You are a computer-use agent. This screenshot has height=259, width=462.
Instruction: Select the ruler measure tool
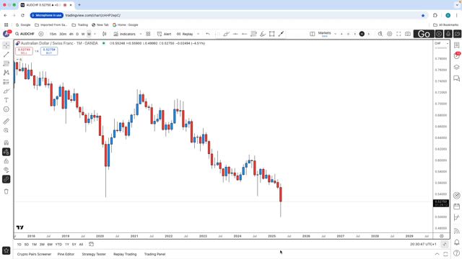6,122
